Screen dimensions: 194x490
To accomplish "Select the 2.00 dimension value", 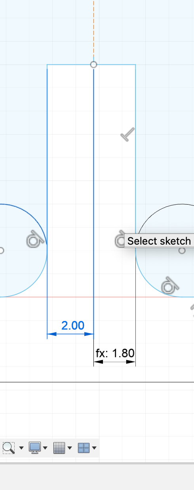I will [x=73, y=325].
